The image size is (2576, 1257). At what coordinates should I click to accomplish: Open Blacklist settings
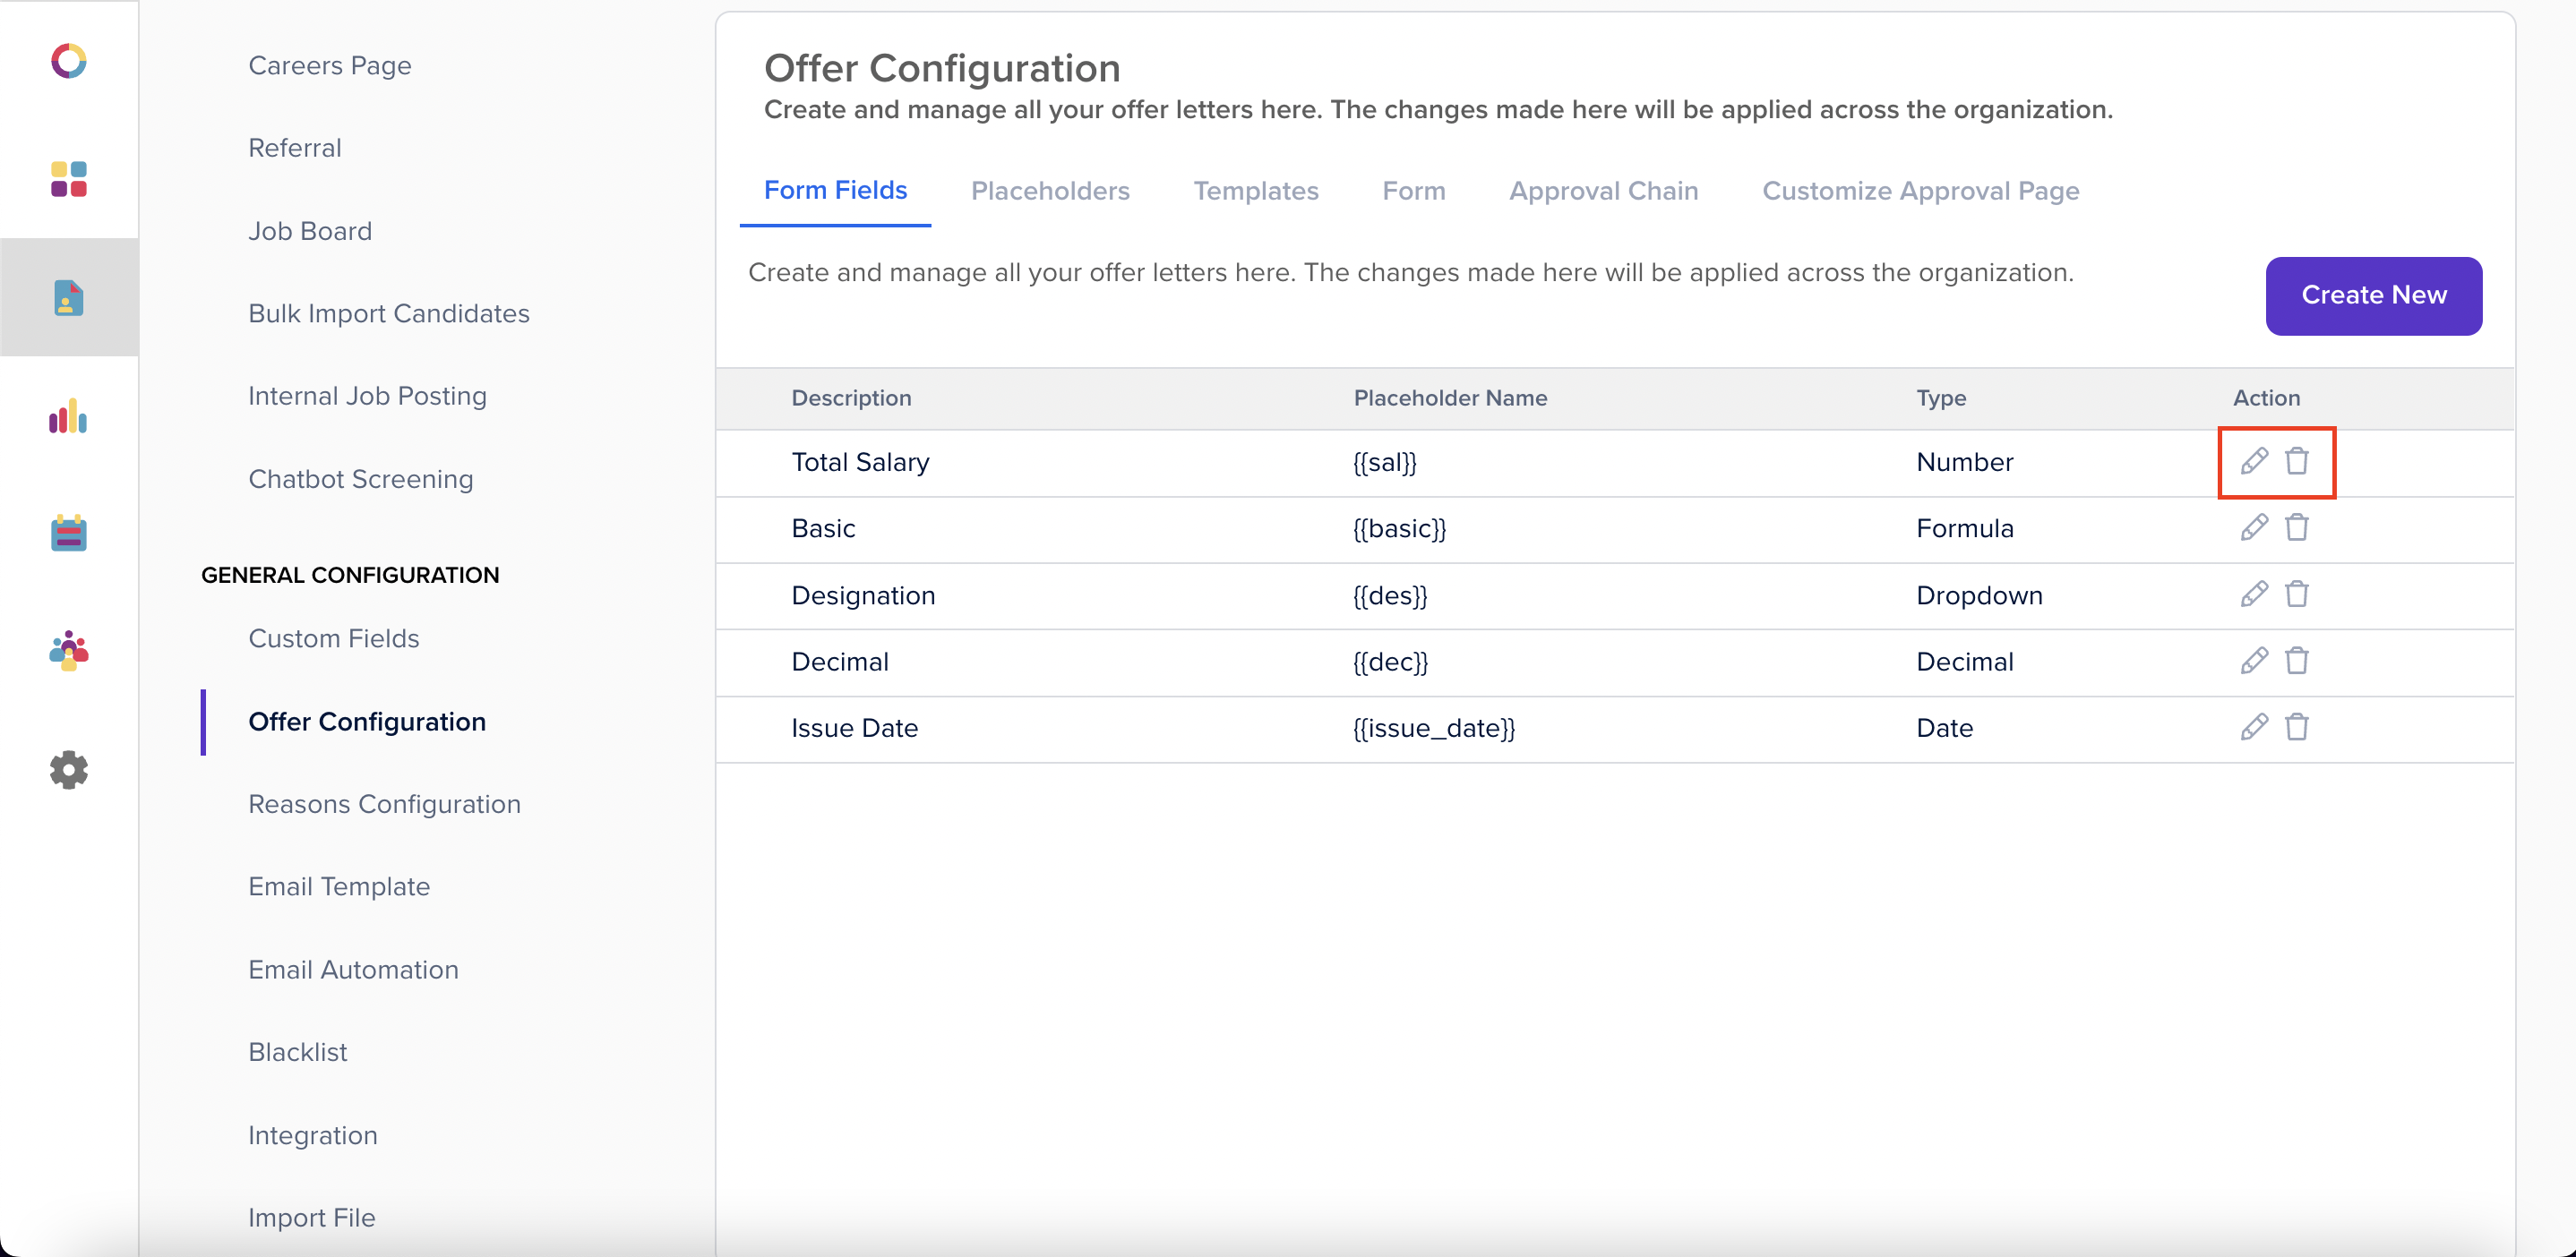point(297,1052)
